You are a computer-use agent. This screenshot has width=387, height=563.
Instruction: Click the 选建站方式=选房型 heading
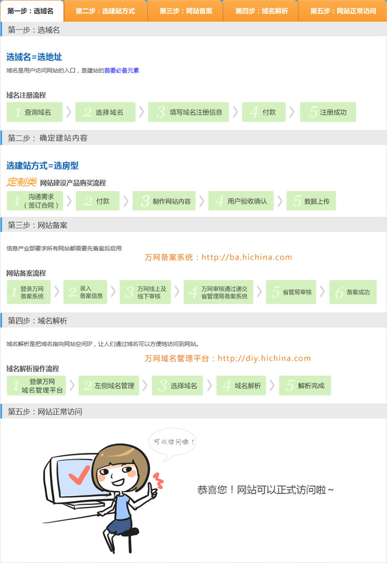point(42,165)
